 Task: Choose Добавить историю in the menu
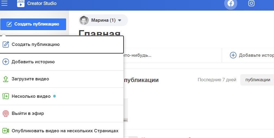[61, 62]
